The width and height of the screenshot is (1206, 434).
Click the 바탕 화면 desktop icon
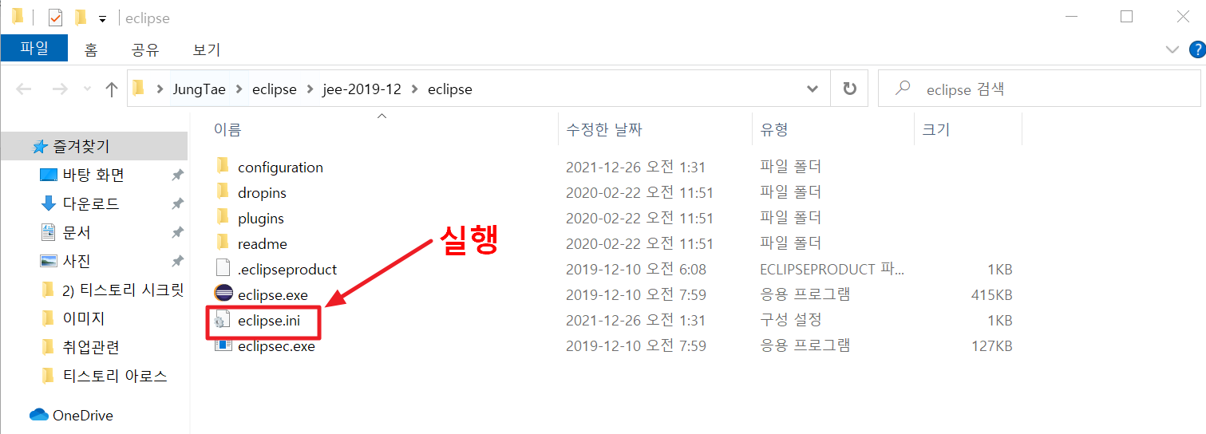49,175
